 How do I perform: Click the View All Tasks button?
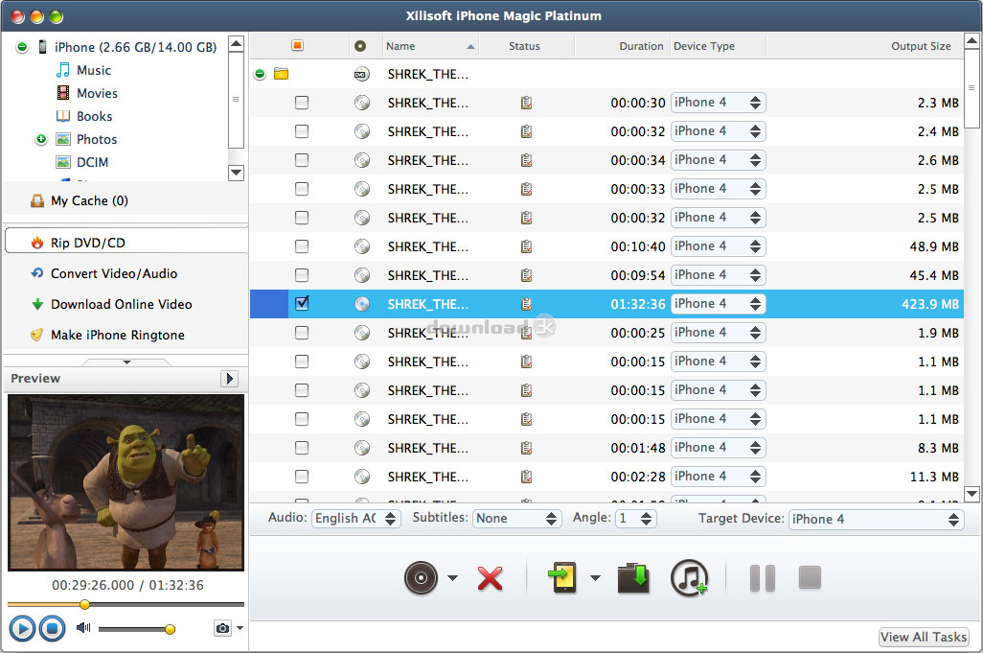click(924, 637)
